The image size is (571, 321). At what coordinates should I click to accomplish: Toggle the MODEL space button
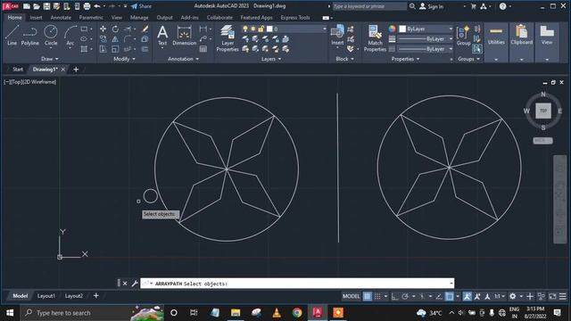coord(351,296)
